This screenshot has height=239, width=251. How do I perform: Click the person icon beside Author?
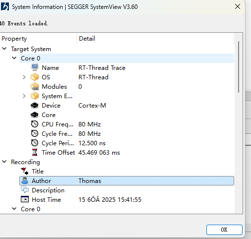click(25, 180)
